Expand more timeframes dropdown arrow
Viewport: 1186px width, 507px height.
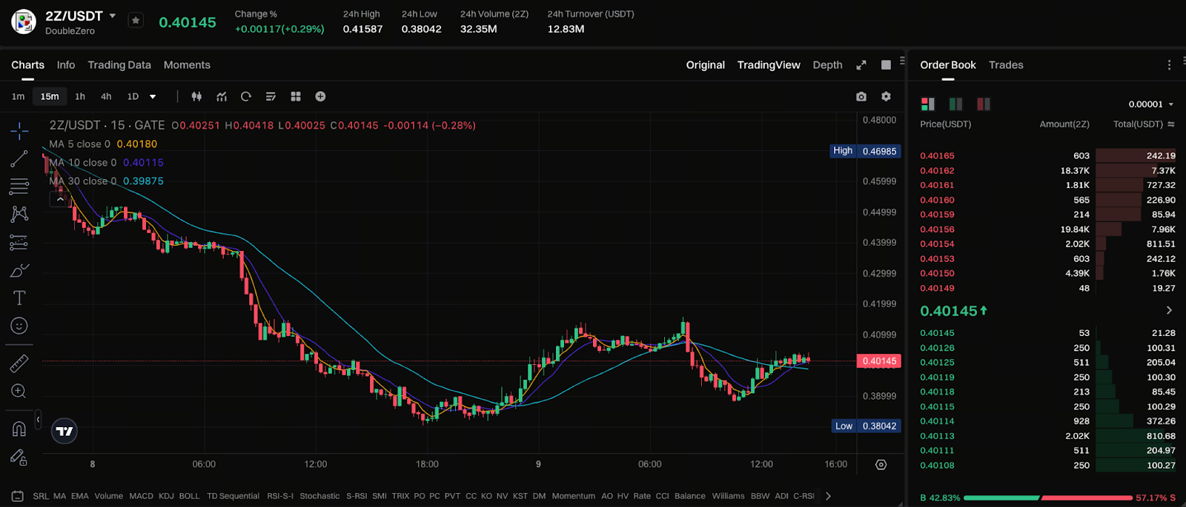point(153,97)
